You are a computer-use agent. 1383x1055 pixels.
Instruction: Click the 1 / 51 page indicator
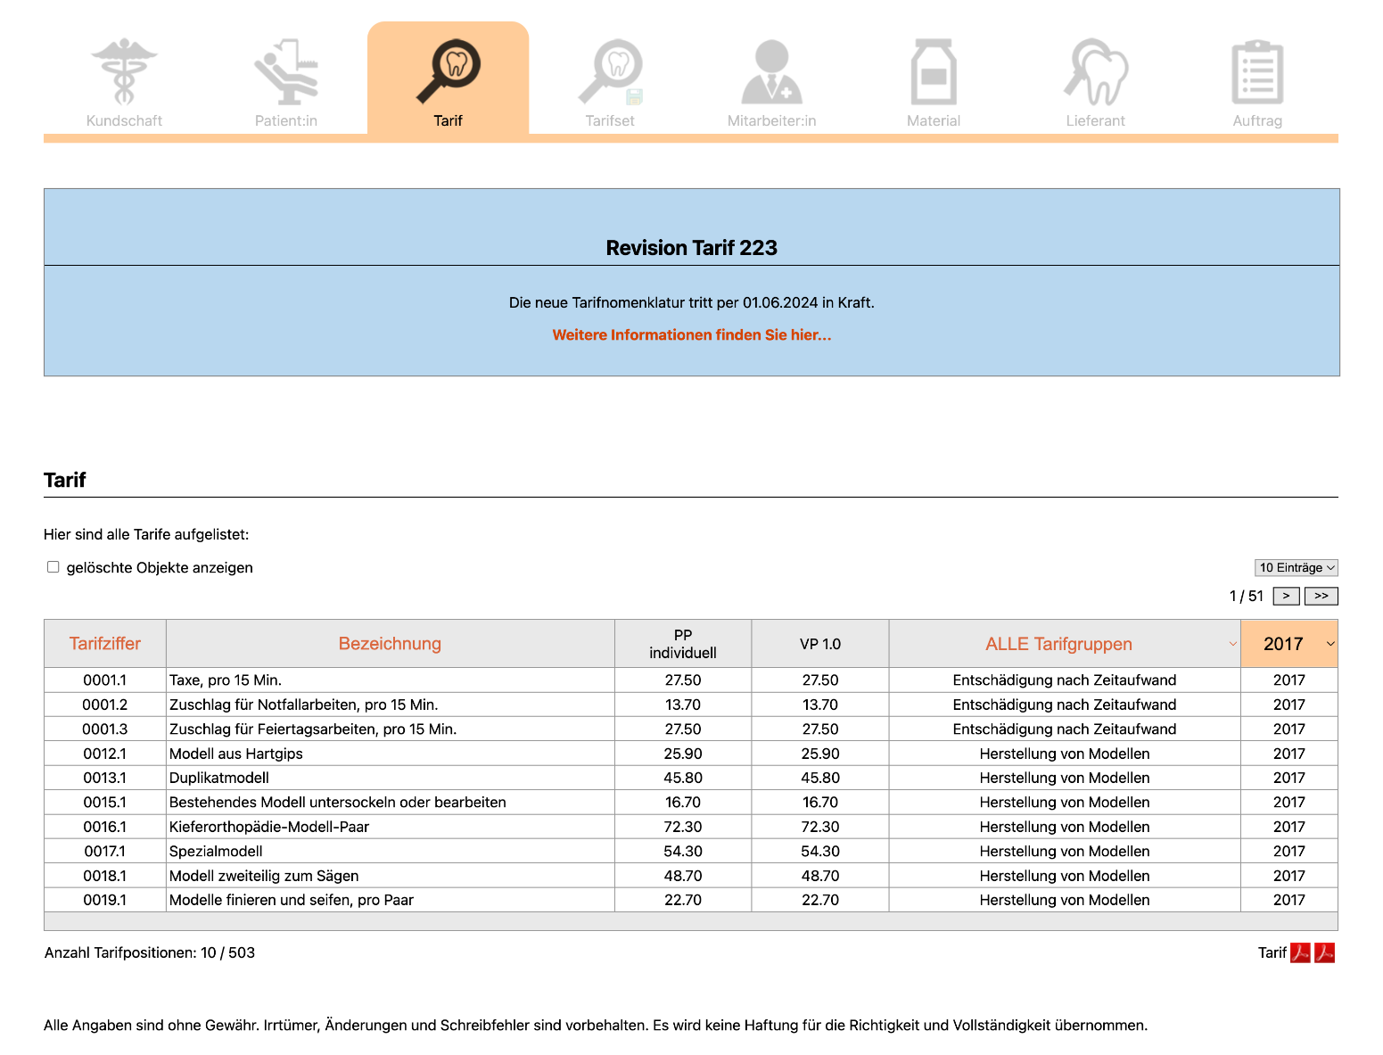point(1247,596)
